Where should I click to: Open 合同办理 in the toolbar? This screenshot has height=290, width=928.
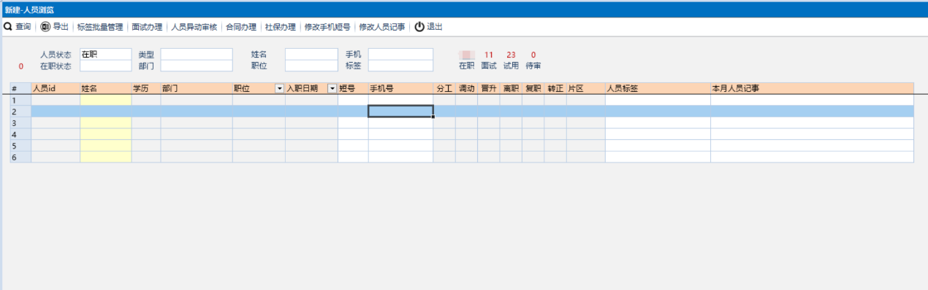(x=241, y=27)
